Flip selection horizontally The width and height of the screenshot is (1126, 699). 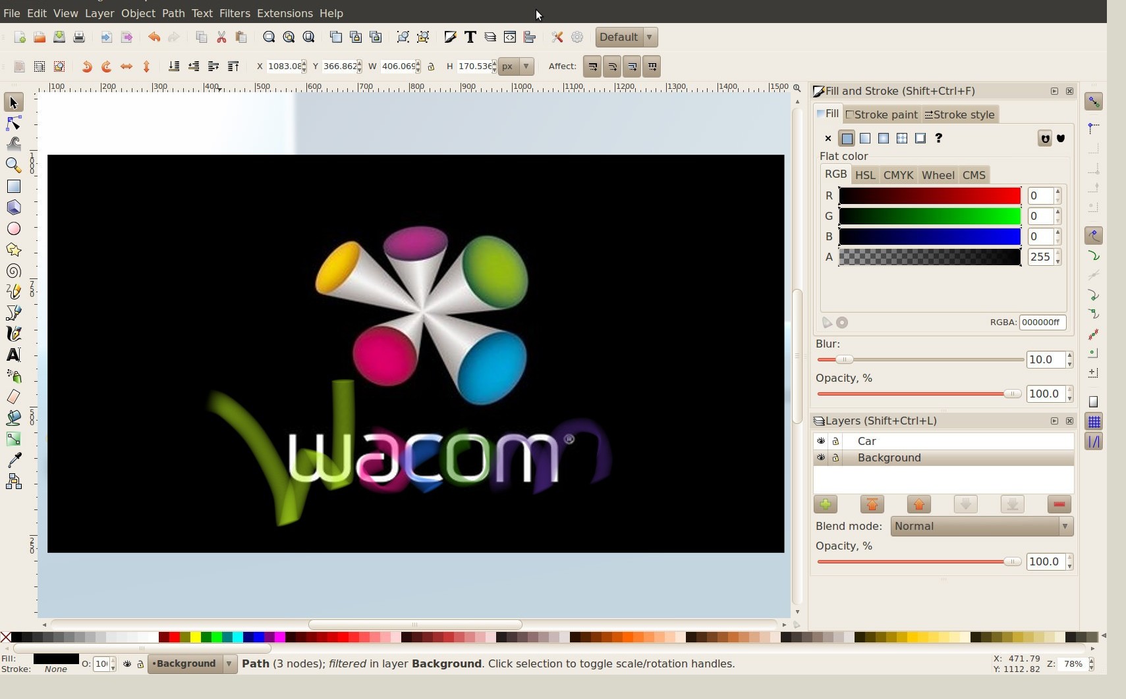[127, 66]
